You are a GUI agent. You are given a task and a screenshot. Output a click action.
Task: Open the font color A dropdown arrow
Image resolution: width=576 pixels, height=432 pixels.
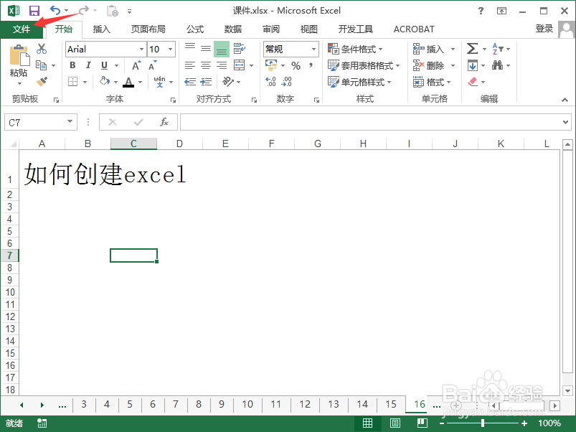141,82
